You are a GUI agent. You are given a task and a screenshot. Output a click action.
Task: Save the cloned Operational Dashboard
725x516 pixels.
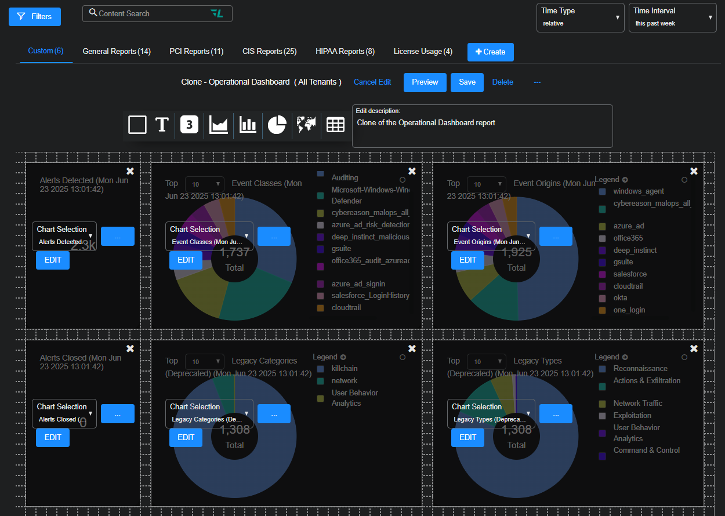pyautogui.click(x=467, y=82)
